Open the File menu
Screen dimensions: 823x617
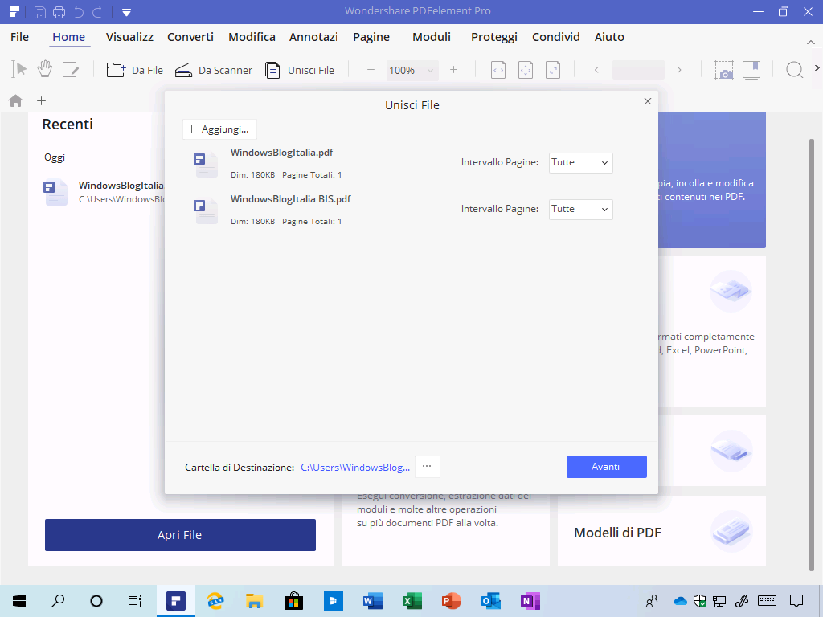[x=19, y=37]
